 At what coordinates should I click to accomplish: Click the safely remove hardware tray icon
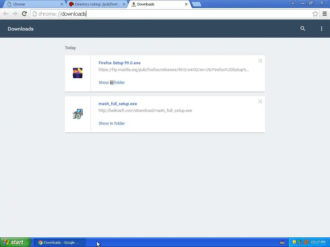pos(300,242)
